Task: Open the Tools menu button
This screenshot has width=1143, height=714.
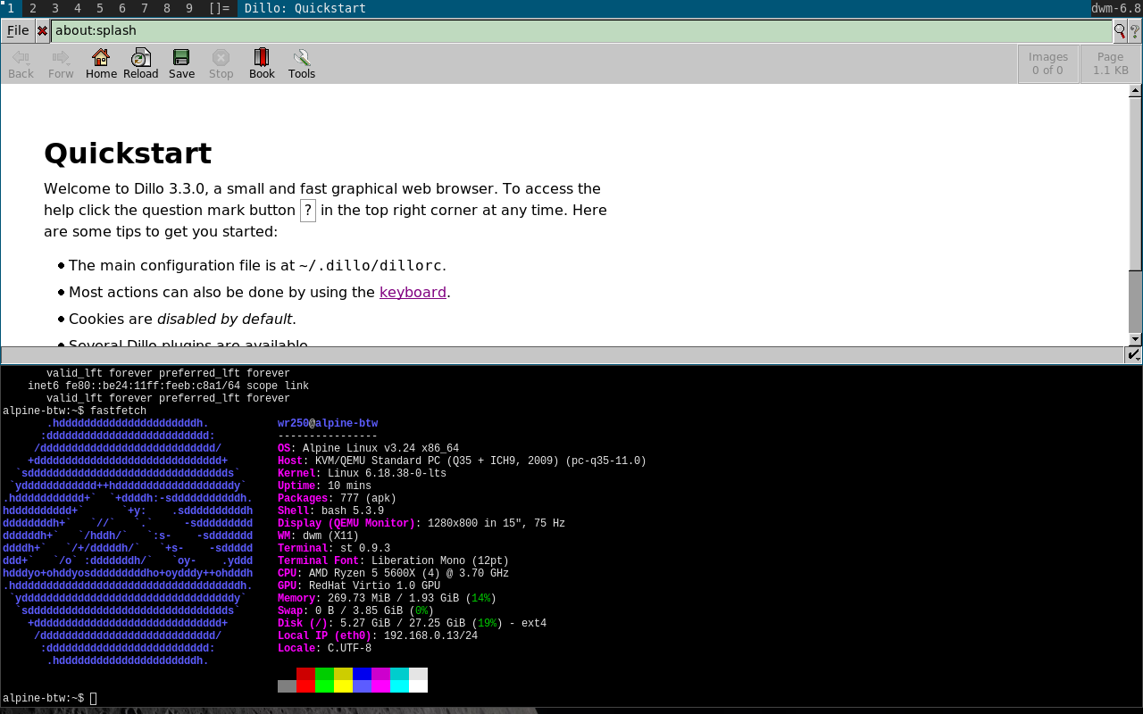Action: click(x=302, y=64)
